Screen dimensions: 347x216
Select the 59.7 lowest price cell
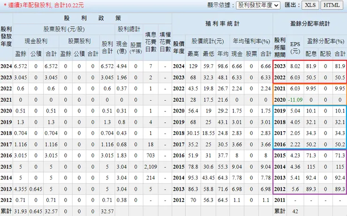208,67
